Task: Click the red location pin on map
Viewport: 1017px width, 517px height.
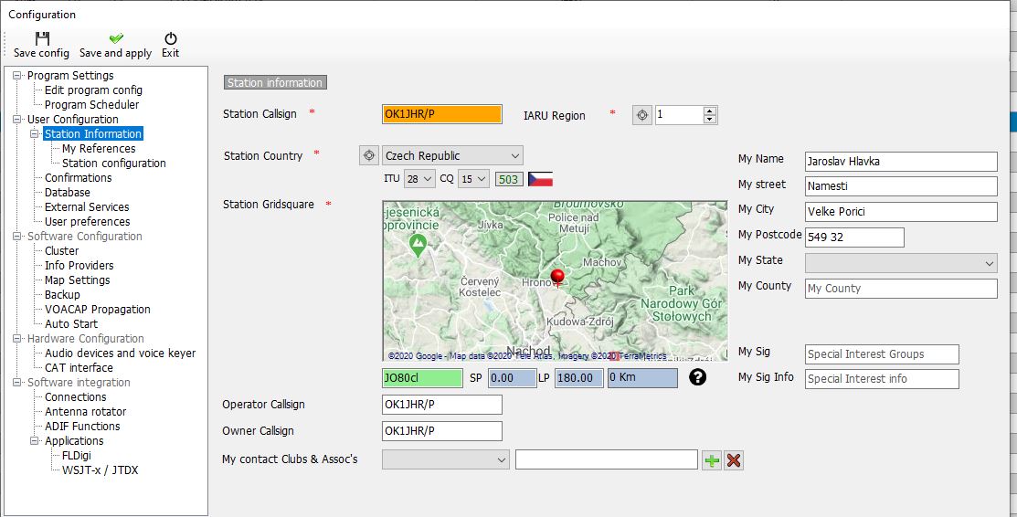Action: 557,279
